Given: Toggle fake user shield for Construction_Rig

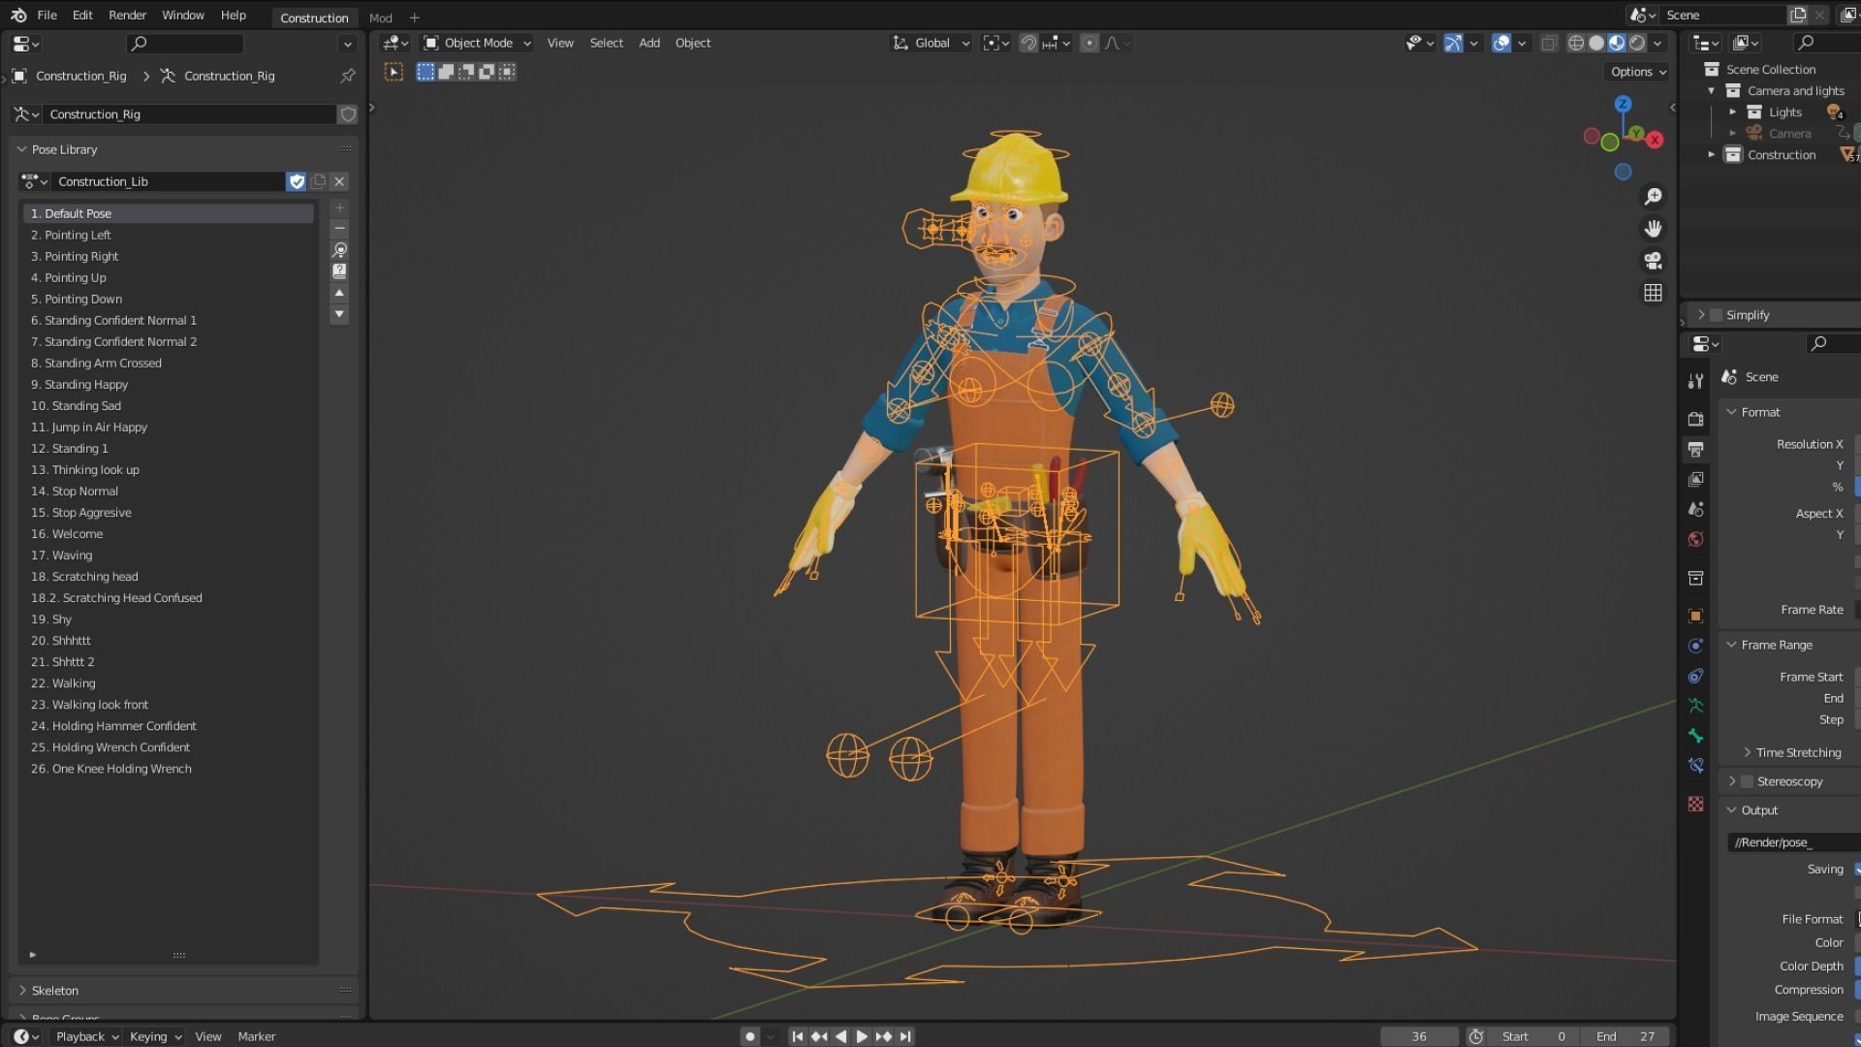Looking at the screenshot, I should click(x=348, y=114).
